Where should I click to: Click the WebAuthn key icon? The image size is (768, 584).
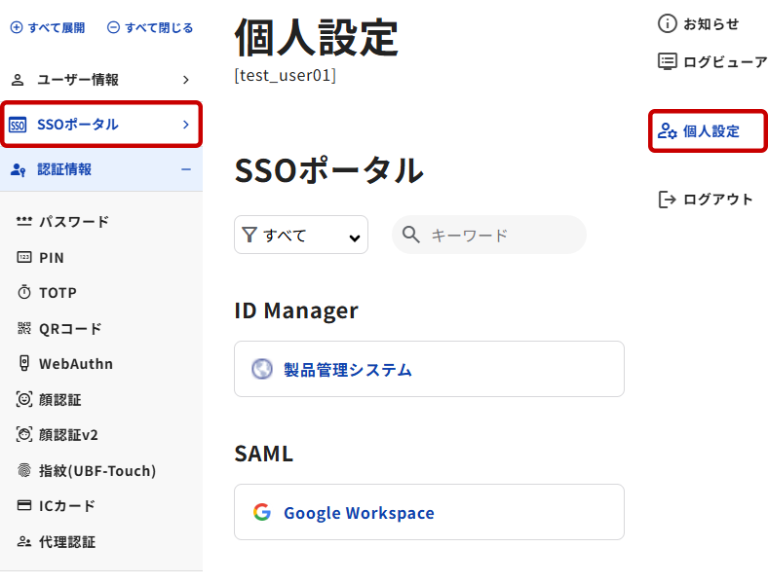coord(24,364)
